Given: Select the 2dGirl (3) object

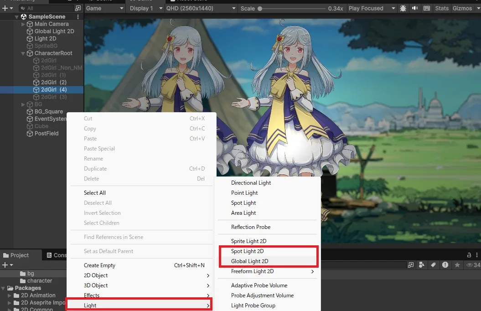Looking at the screenshot, I should [54, 97].
